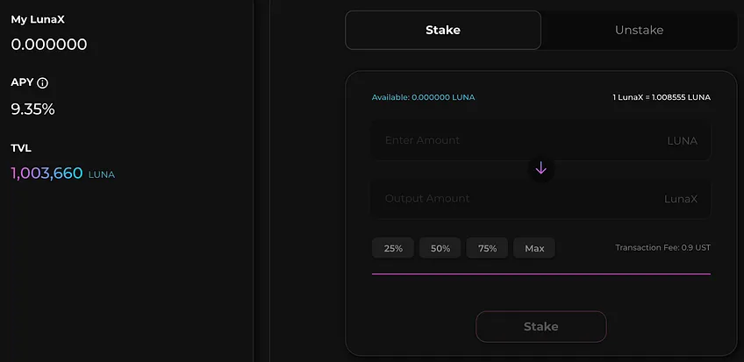Viewport: 744px width, 362px height.
Task: Click the 1 LunaX = 1.008555 LUNA rate
Action: (662, 97)
